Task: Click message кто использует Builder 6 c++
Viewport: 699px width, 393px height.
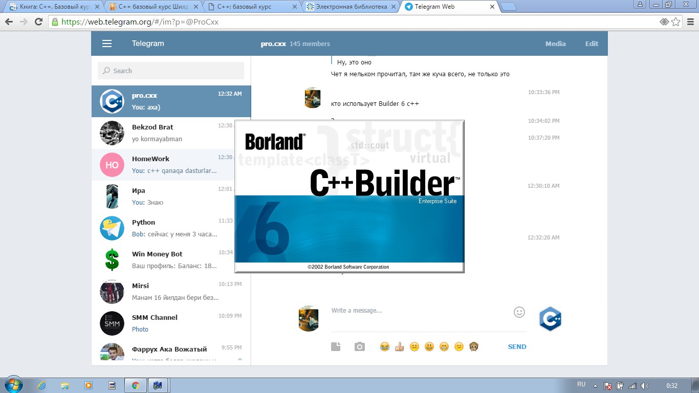Action: [x=375, y=104]
